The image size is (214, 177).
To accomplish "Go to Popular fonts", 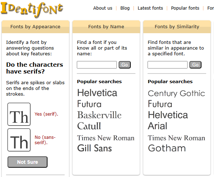I will 185,8.
